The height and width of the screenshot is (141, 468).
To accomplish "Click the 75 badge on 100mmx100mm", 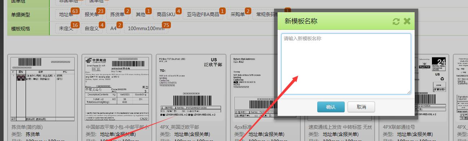I will pyautogui.click(x=166, y=25).
